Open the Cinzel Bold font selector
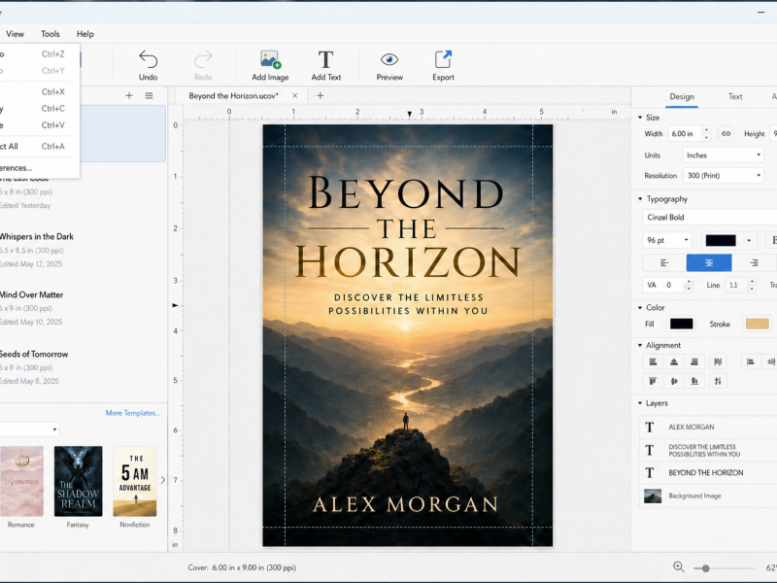 [x=710, y=217]
